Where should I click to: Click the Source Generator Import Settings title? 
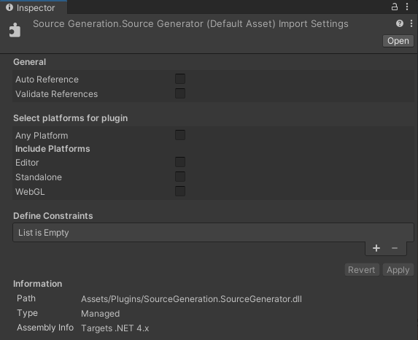coord(190,24)
